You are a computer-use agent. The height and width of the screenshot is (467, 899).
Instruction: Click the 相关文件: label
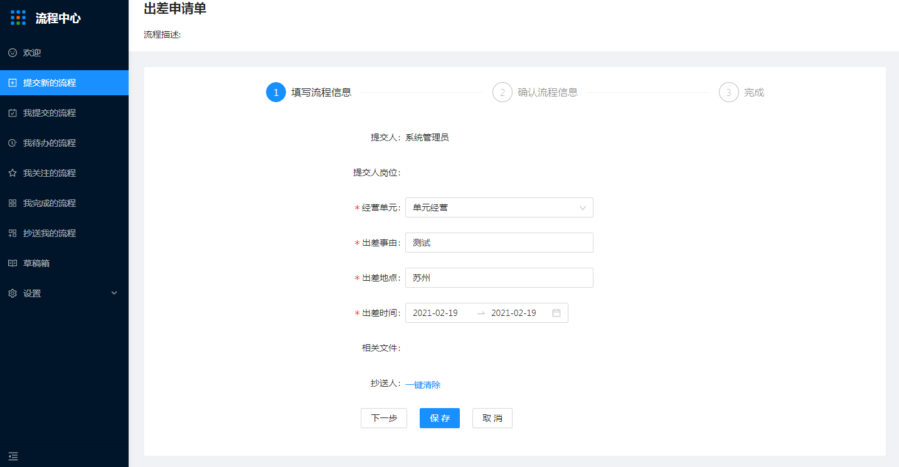point(381,348)
